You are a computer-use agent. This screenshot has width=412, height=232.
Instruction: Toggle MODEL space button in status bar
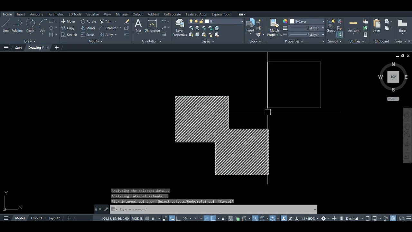coord(137,218)
